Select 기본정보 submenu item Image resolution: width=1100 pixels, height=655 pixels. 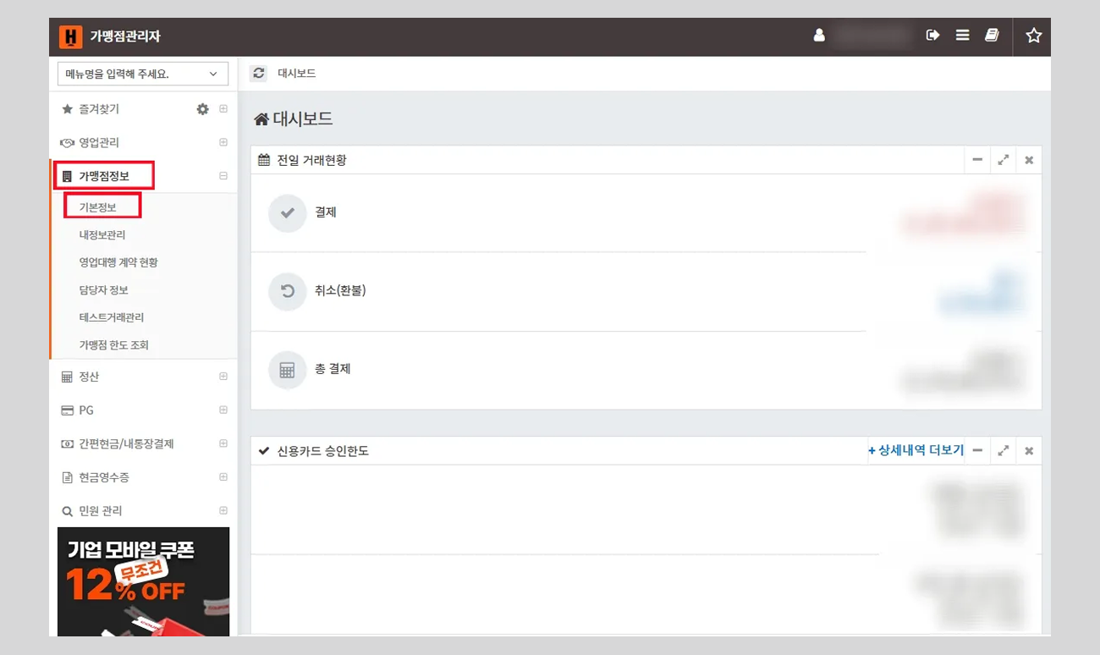click(x=98, y=207)
